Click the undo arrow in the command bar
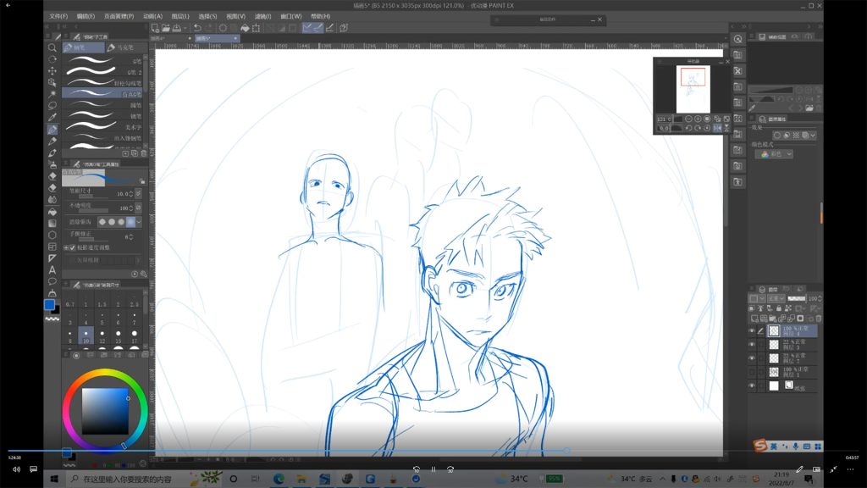The height and width of the screenshot is (488, 867). [197, 28]
